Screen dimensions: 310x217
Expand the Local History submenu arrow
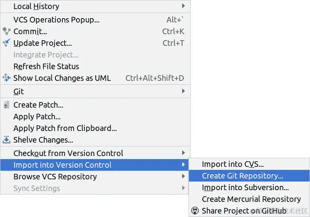183,6
